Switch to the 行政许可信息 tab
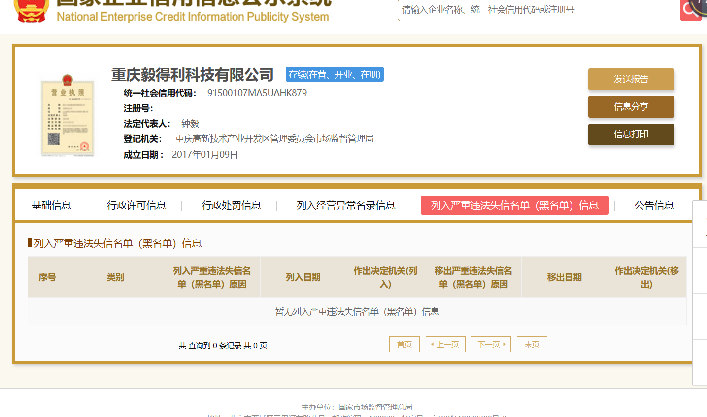 pyautogui.click(x=136, y=205)
